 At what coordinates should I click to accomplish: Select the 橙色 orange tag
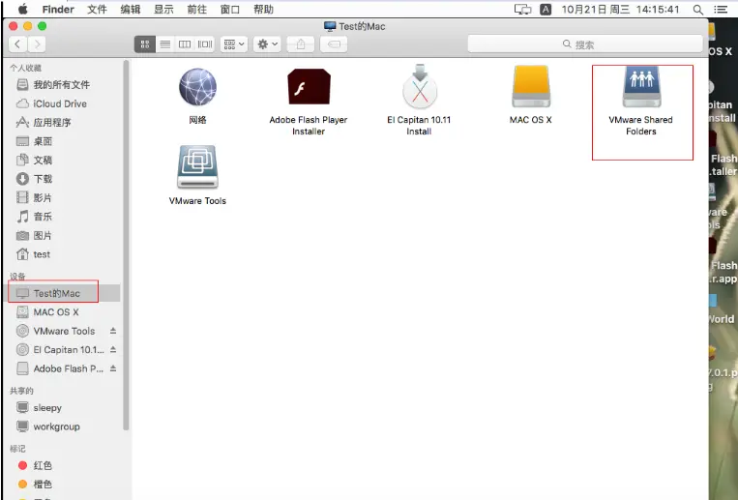[x=64, y=485]
